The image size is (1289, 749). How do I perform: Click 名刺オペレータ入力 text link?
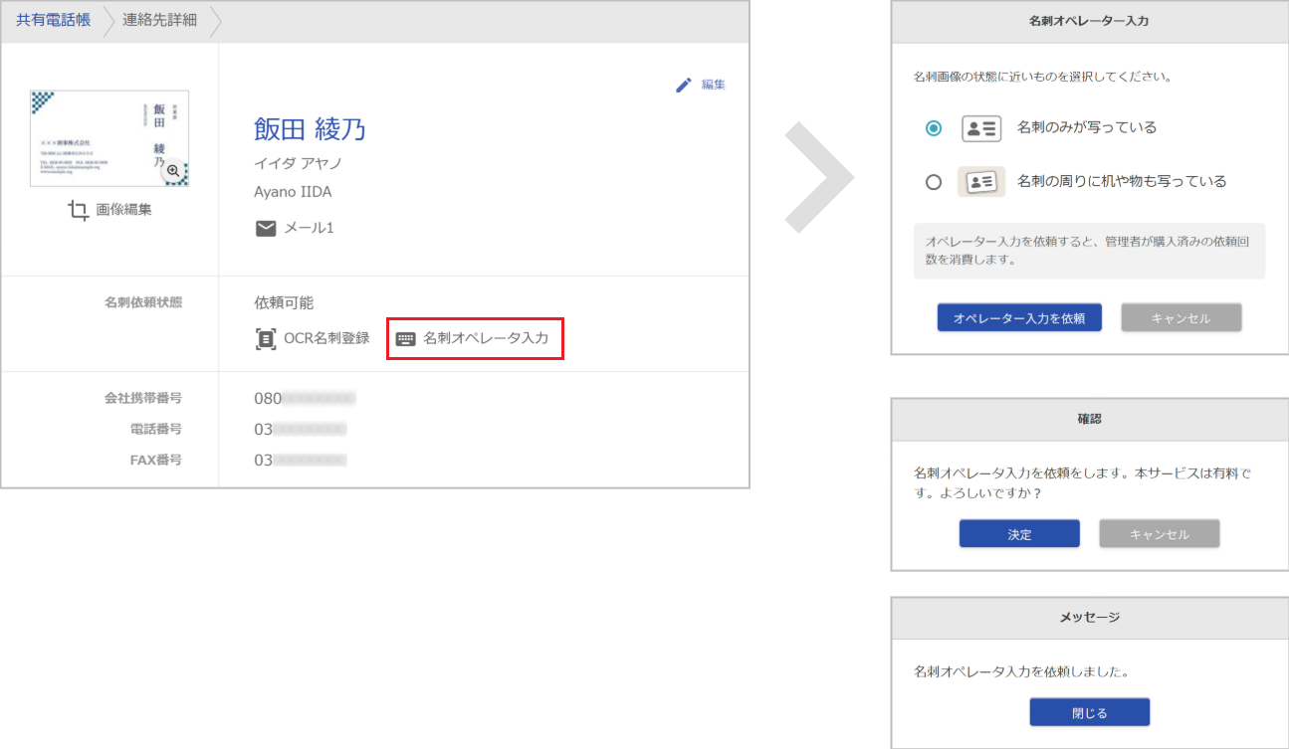[x=486, y=338]
